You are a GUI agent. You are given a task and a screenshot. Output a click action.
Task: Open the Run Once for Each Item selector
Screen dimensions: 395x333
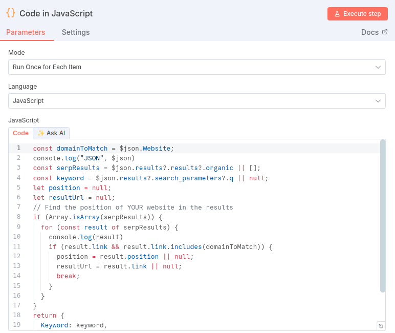click(x=196, y=67)
